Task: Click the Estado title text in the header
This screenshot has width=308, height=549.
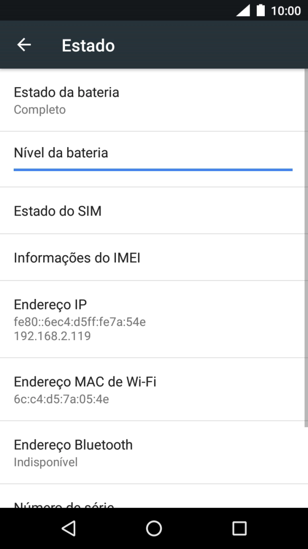Action: (87, 45)
